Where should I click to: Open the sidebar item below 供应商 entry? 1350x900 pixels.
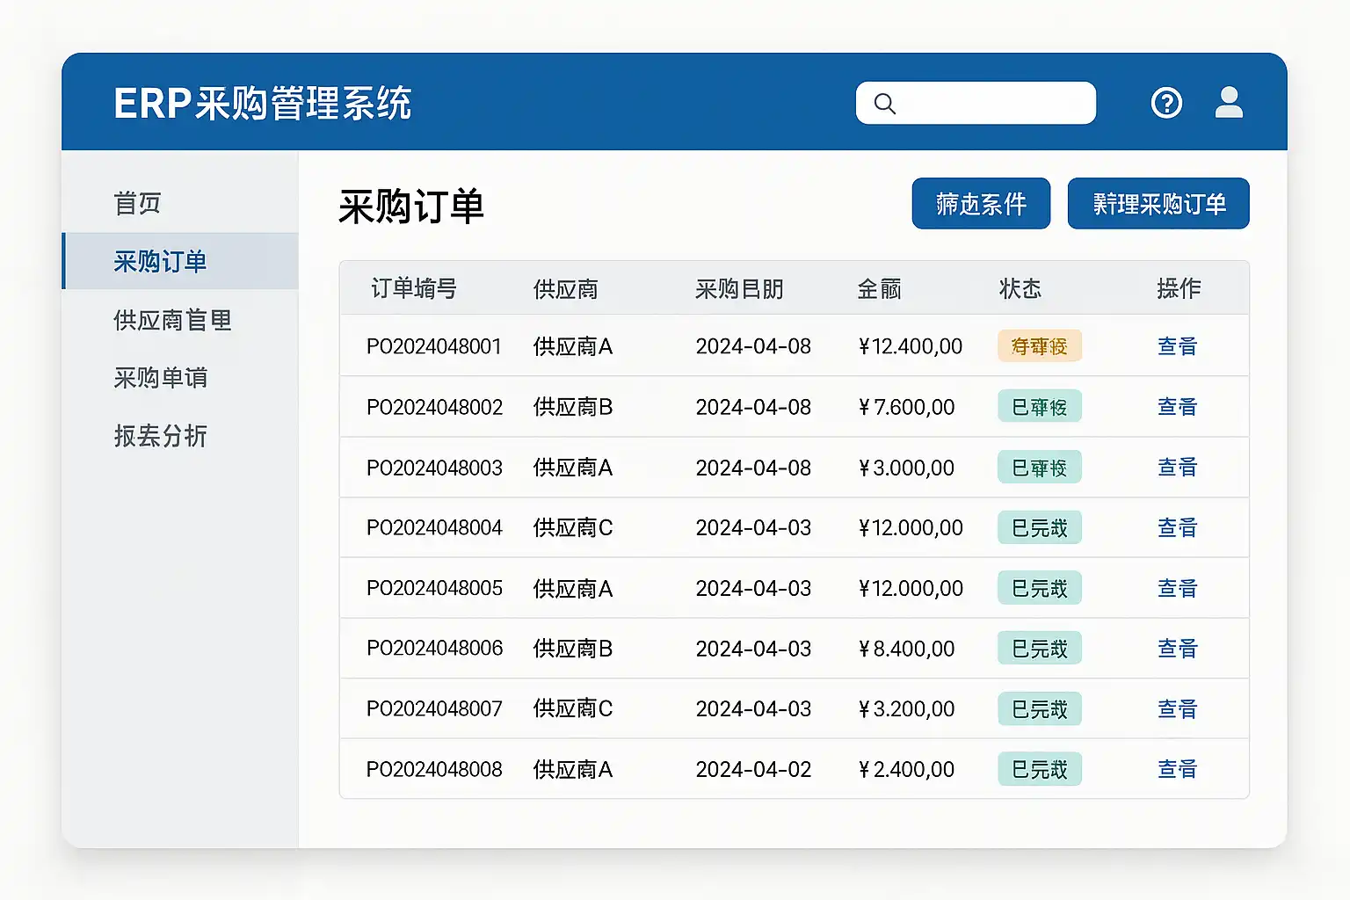point(161,378)
